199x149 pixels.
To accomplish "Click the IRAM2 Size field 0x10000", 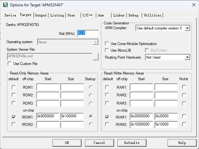I will coord(166,125).
